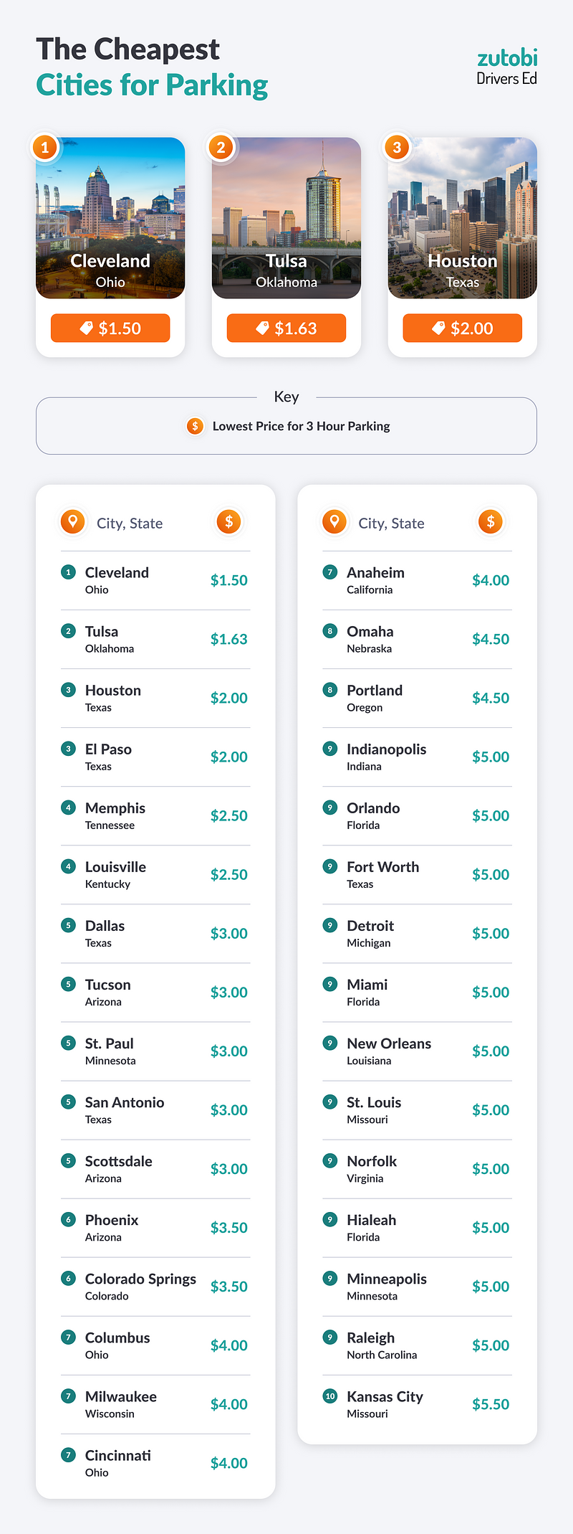
Task: Click the location pin icon in left table header
Action: (72, 521)
